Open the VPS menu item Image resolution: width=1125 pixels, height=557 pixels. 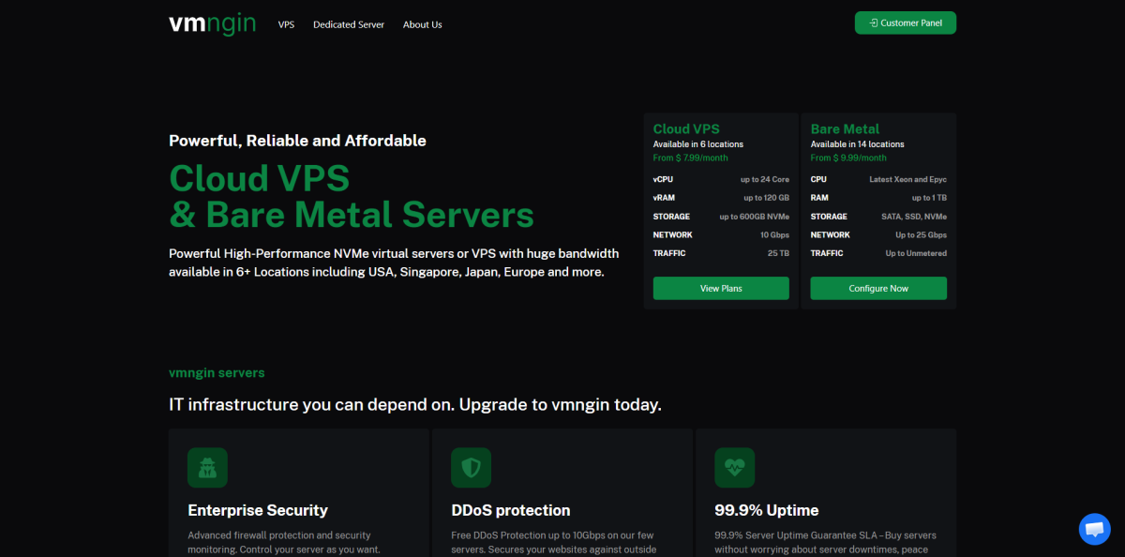286,24
